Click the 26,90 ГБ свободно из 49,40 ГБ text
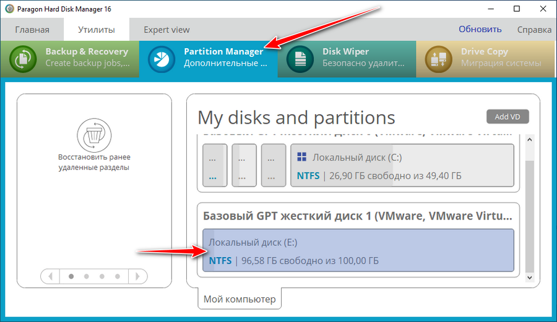This screenshot has height=322, width=557. pos(395,176)
